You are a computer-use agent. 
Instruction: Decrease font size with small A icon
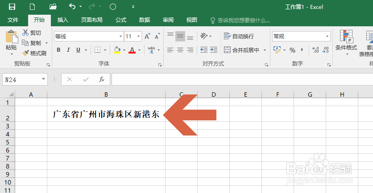[157, 37]
